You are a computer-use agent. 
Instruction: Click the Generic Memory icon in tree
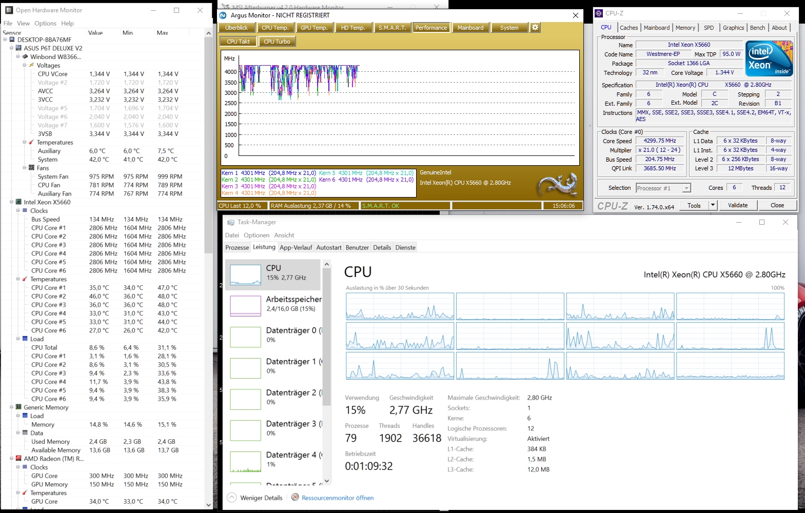[x=18, y=407]
